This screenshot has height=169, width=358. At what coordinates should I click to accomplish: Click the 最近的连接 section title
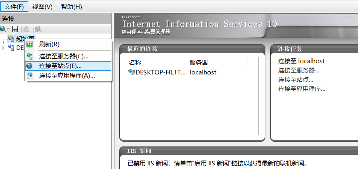142,49
